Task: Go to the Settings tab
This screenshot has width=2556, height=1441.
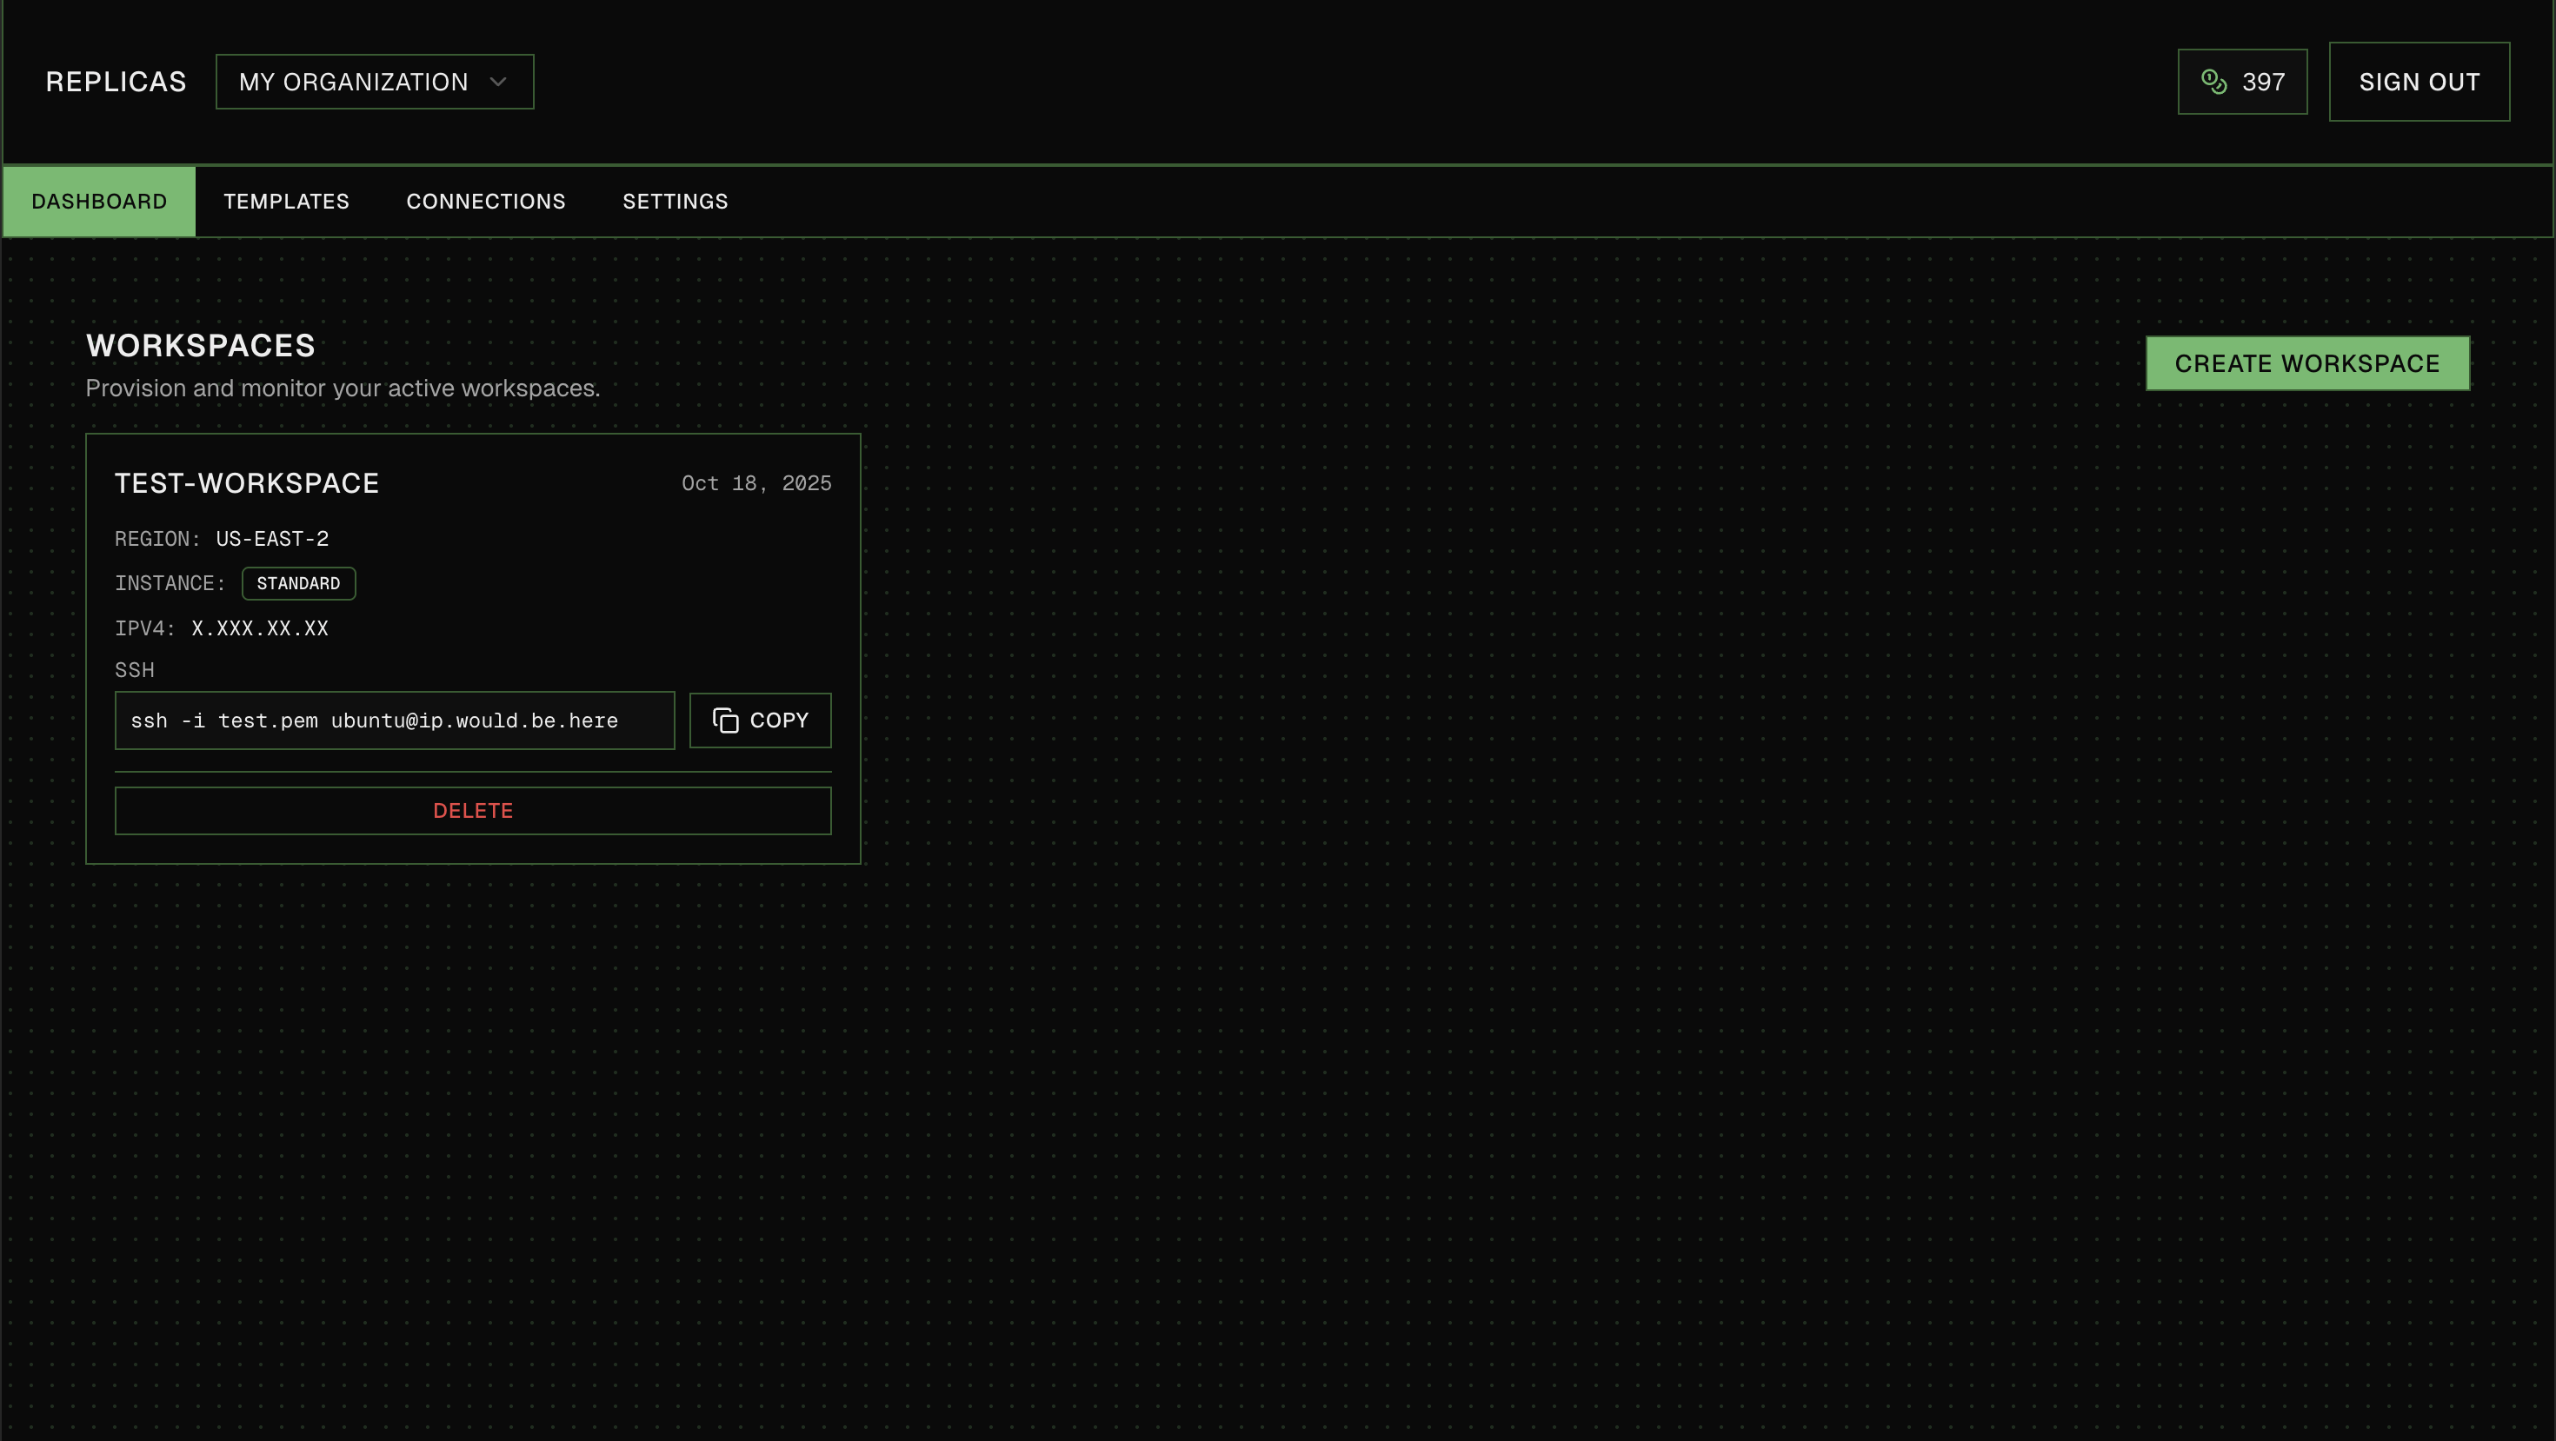Action: pos(675,202)
